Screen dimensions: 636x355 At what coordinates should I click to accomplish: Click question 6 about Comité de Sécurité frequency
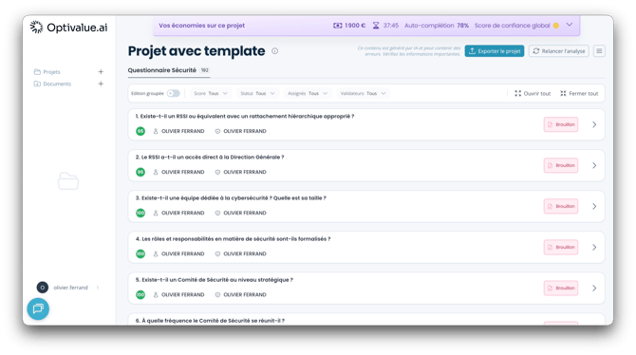click(210, 321)
